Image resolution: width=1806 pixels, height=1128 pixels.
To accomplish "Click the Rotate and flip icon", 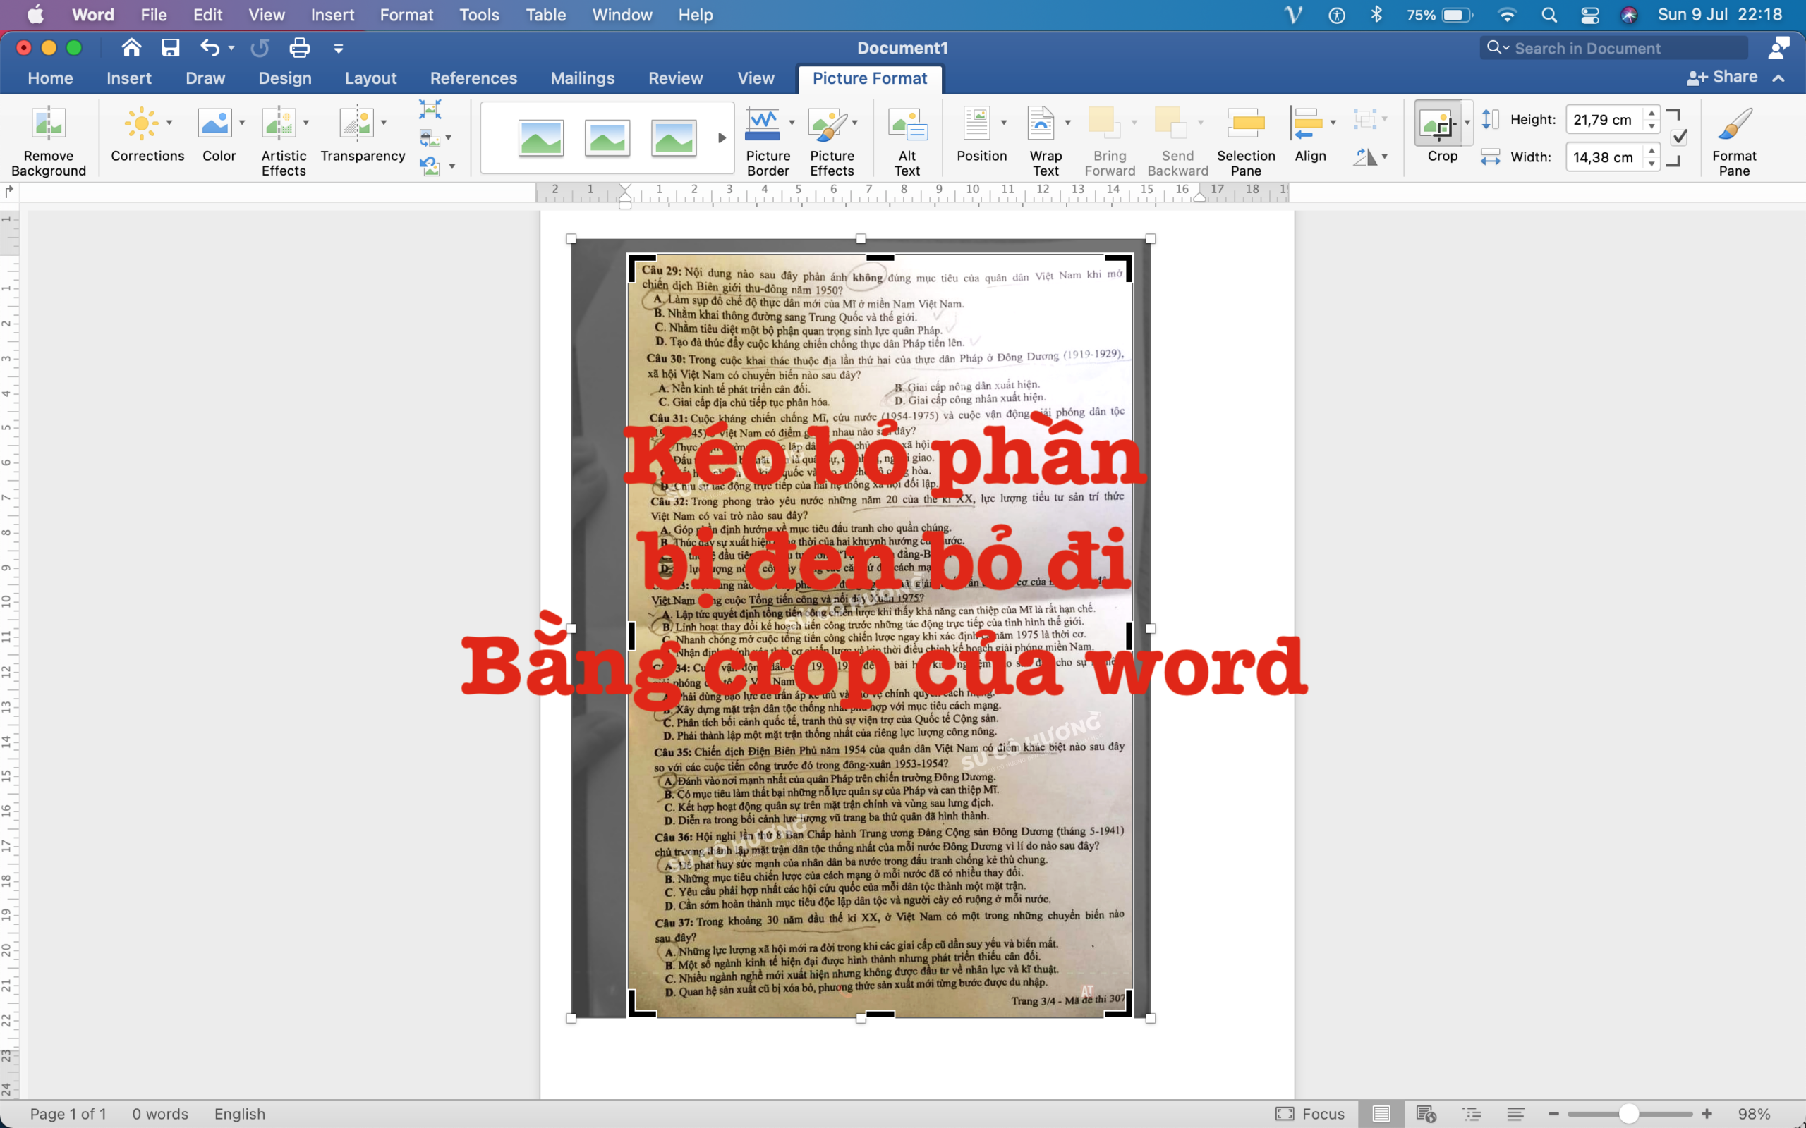I will click(1365, 157).
